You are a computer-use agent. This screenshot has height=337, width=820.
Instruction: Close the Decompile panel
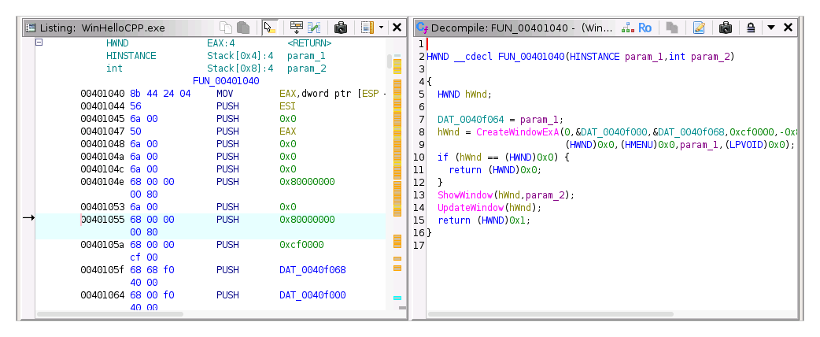[x=788, y=28]
